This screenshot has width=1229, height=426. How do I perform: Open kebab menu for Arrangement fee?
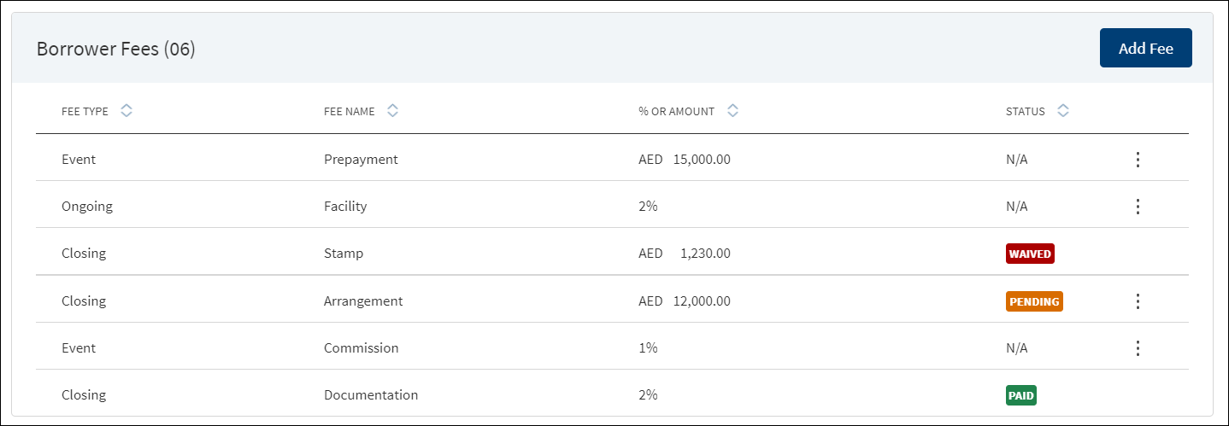point(1138,301)
